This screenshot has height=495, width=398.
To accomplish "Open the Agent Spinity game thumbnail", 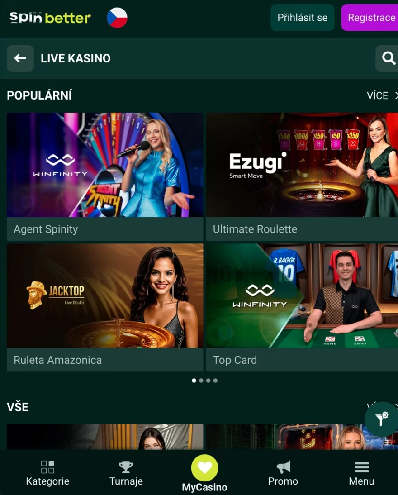I will 105,165.
